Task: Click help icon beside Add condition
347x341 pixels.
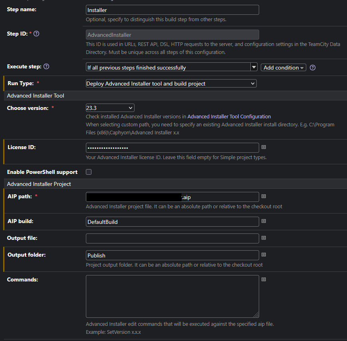Action: point(313,68)
